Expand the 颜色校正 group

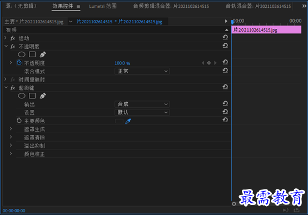tap(11, 153)
